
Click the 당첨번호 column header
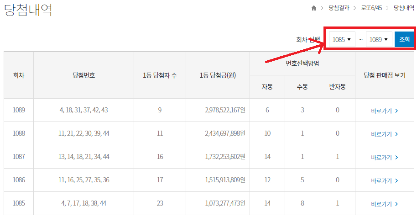[84, 75]
